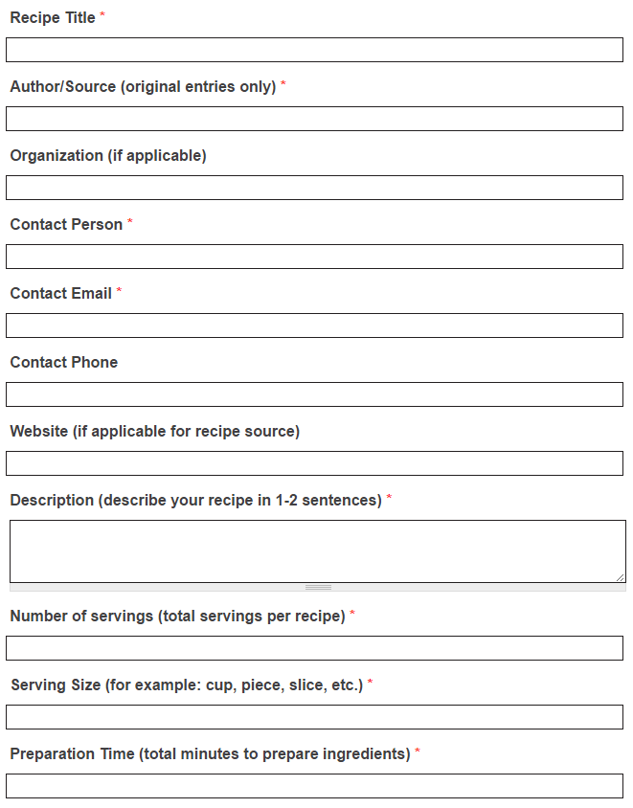Click inside the Description text area

point(314,550)
